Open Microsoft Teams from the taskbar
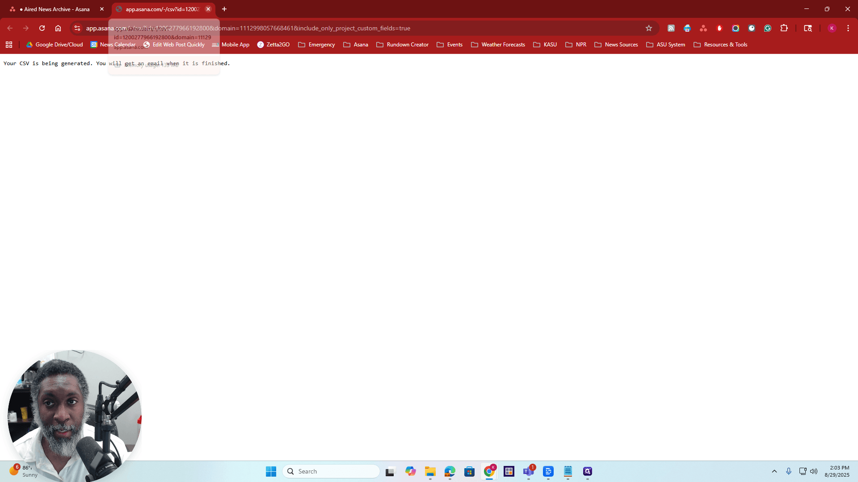Screen dimensions: 858x482 point(529,471)
